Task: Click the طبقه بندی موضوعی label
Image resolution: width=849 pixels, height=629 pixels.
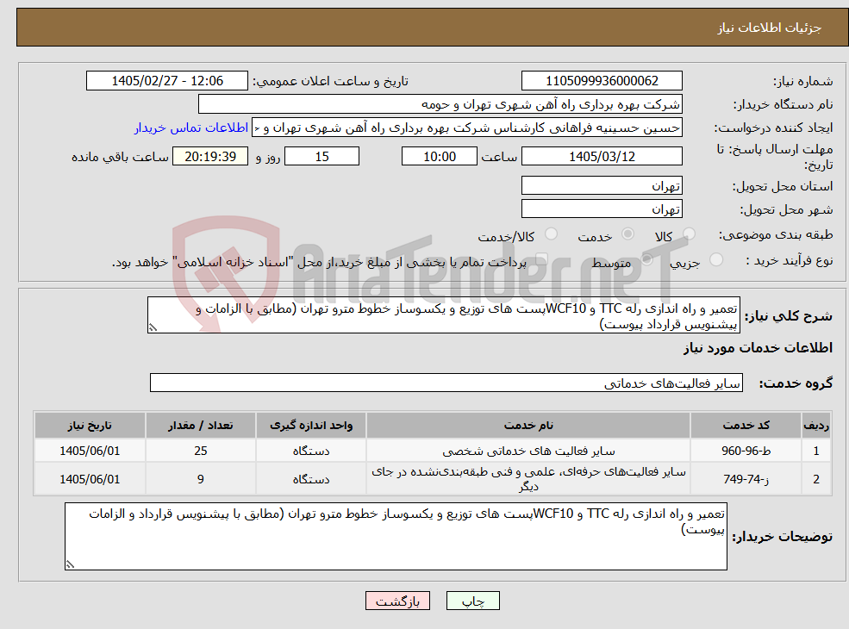Action: pos(776,235)
